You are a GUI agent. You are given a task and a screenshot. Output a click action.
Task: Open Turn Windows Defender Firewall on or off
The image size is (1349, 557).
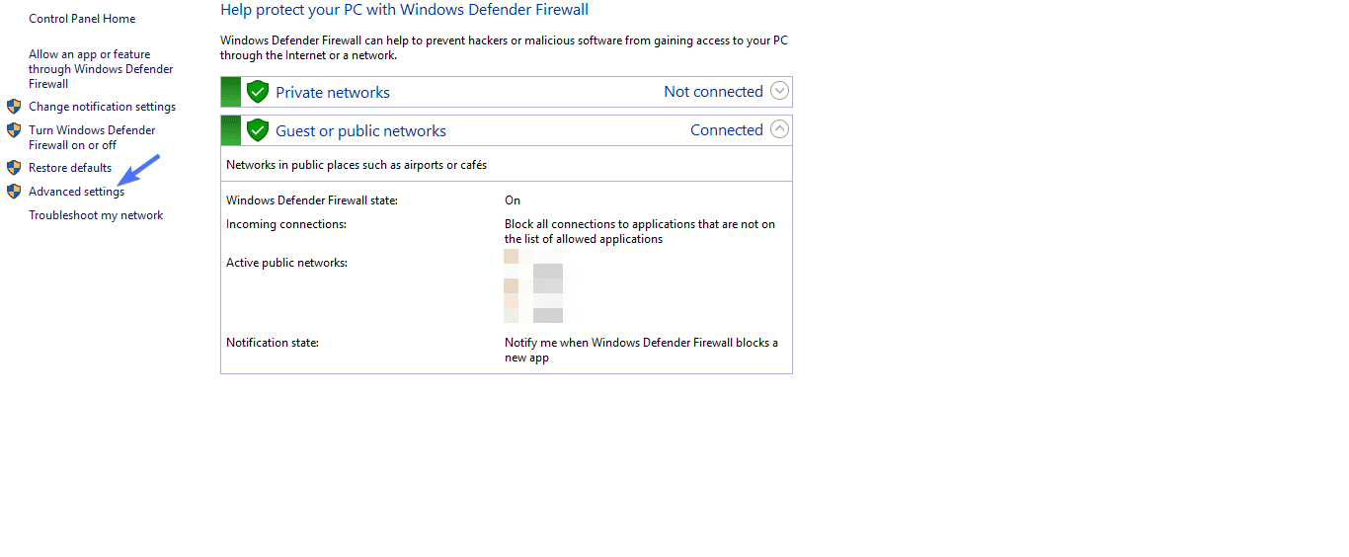[92, 137]
